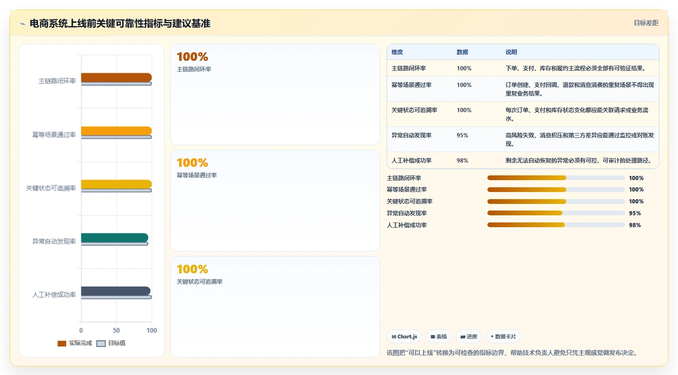Click the 幂等场景通过率 progress bar

[556, 190]
